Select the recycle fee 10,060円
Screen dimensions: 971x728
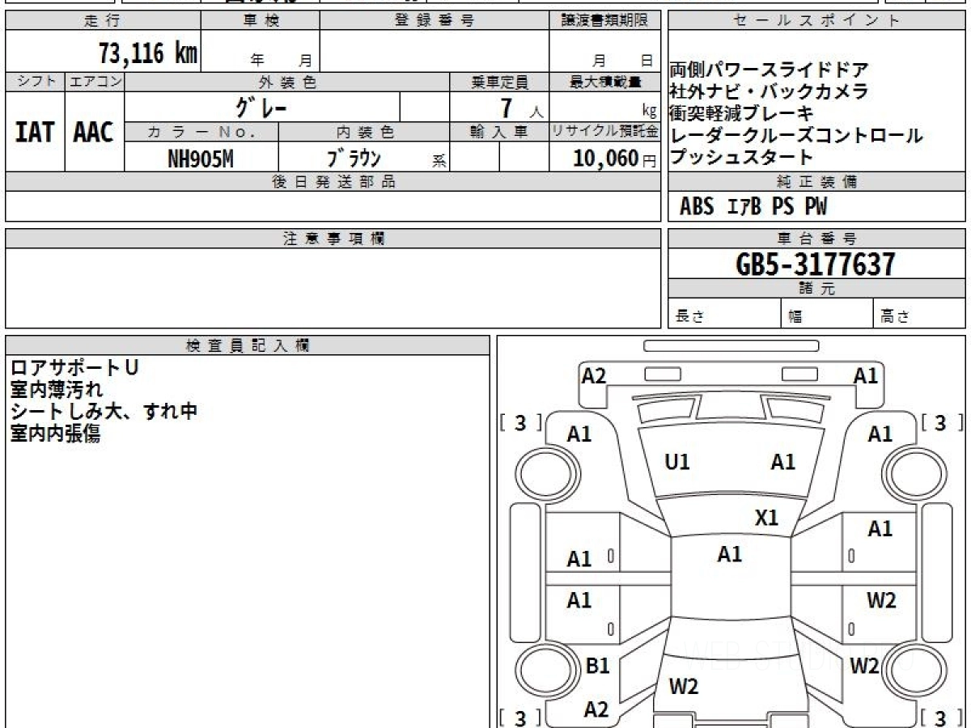(x=615, y=159)
